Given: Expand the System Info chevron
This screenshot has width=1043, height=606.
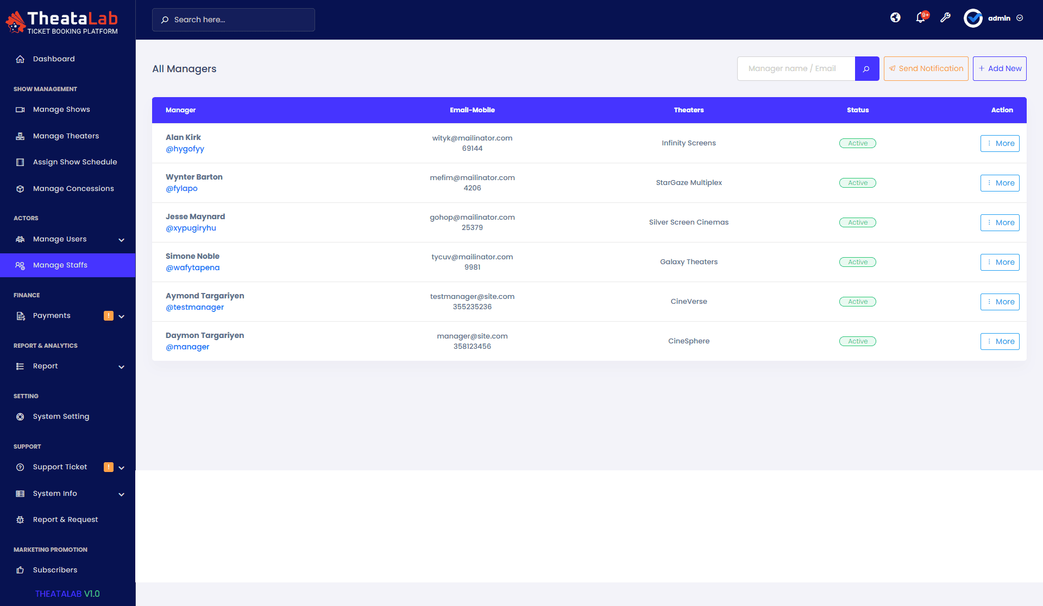Looking at the screenshot, I should [122, 494].
